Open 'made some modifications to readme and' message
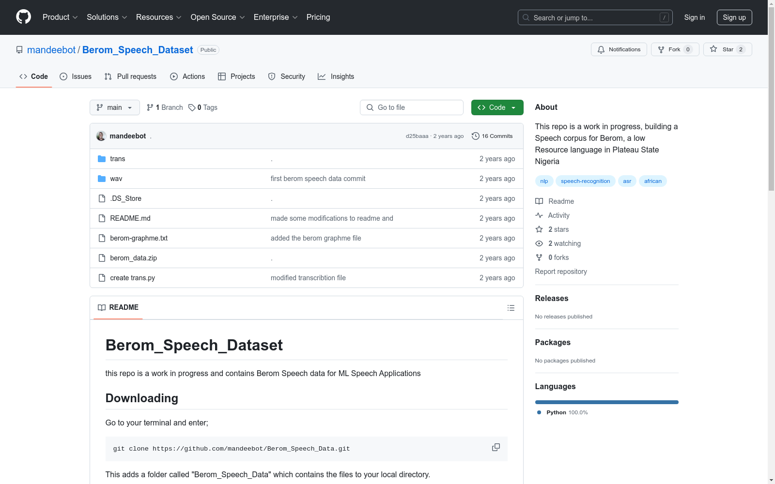 [x=332, y=218]
